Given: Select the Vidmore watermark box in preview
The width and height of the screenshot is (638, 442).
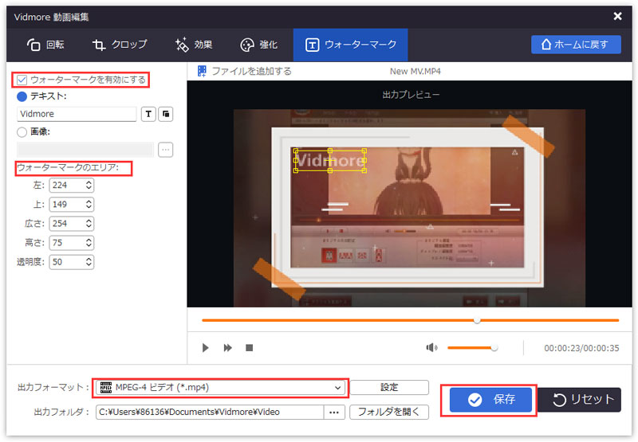Looking at the screenshot, I should (x=330, y=161).
